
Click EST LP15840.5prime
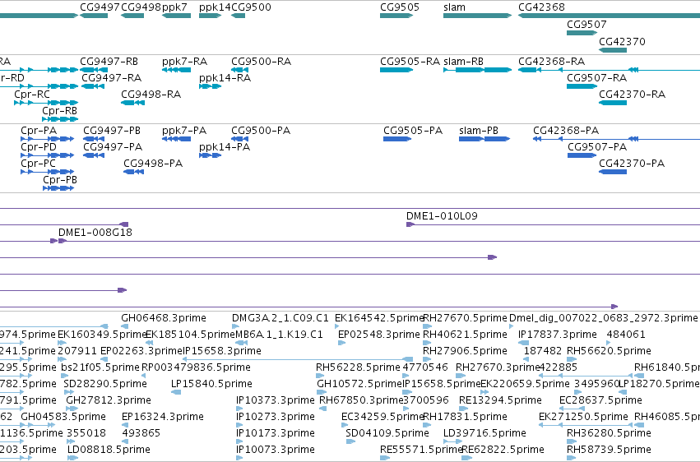point(211,384)
